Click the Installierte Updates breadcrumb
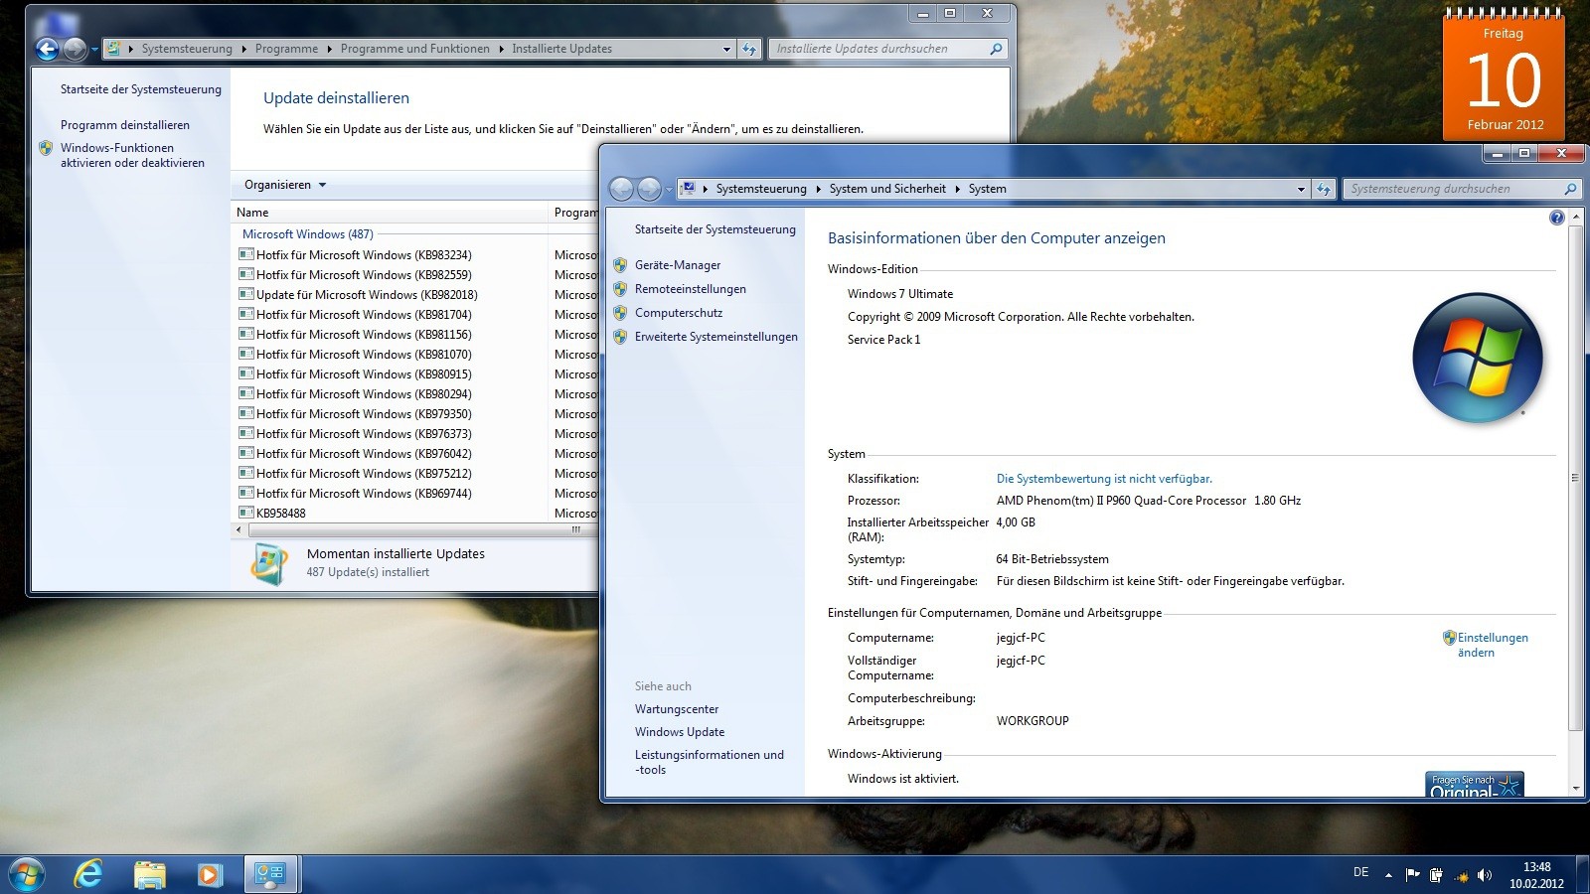Image resolution: width=1590 pixels, height=894 pixels. coord(561,49)
